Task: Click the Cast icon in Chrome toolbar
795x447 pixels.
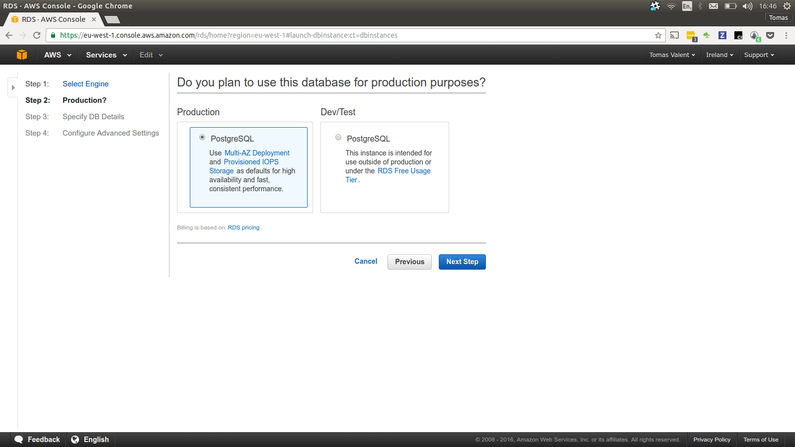Action: click(x=674, y=35)
